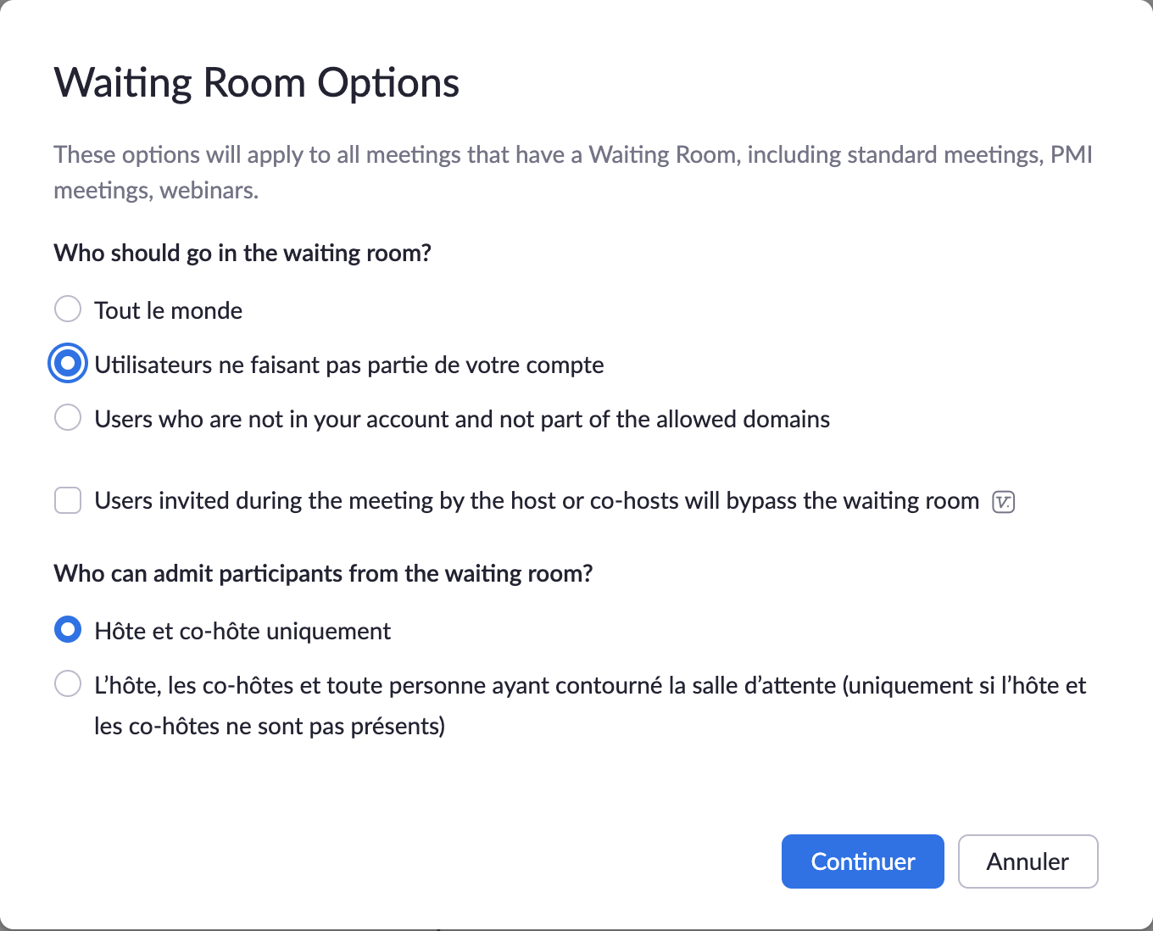Select the 'Tout le monde' radio button
This screenshot has height=931, width=1153.
(x=68, y=309)
